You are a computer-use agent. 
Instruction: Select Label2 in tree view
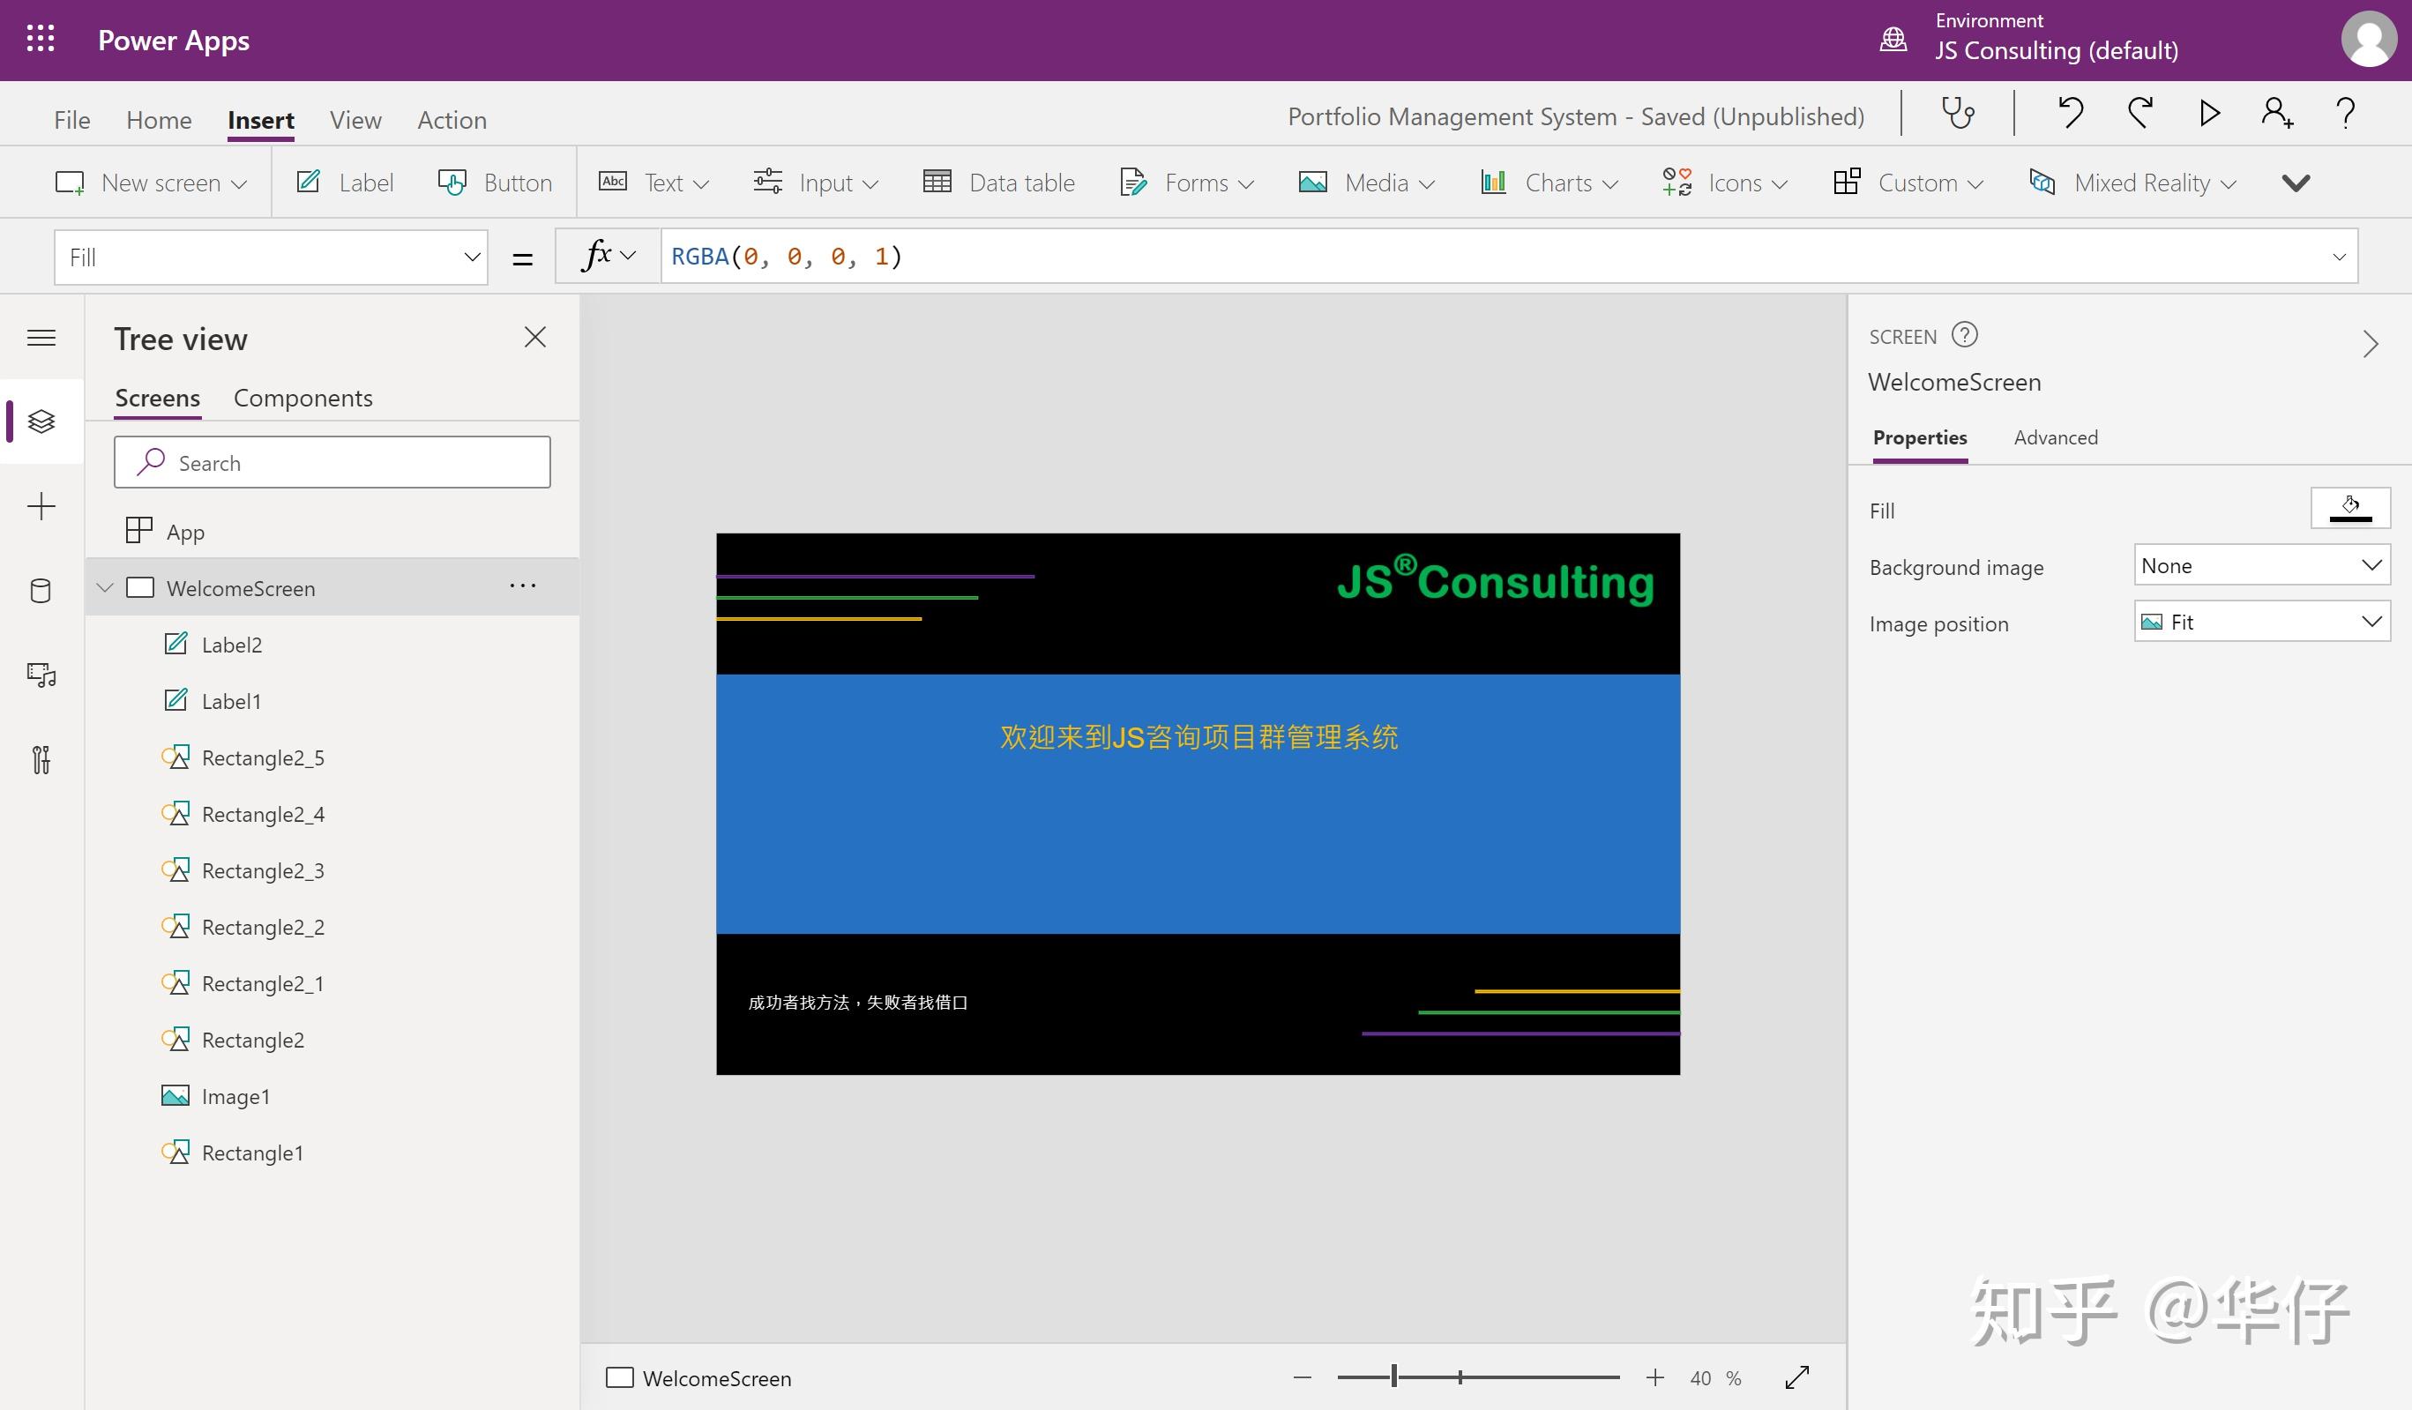[x=332, y=645]
